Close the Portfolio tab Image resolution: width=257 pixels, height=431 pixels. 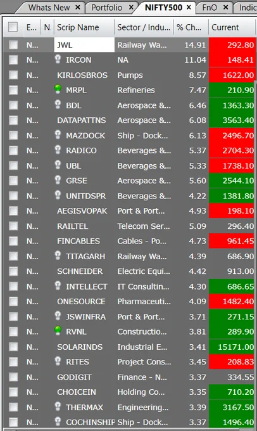tap(131, 8)
